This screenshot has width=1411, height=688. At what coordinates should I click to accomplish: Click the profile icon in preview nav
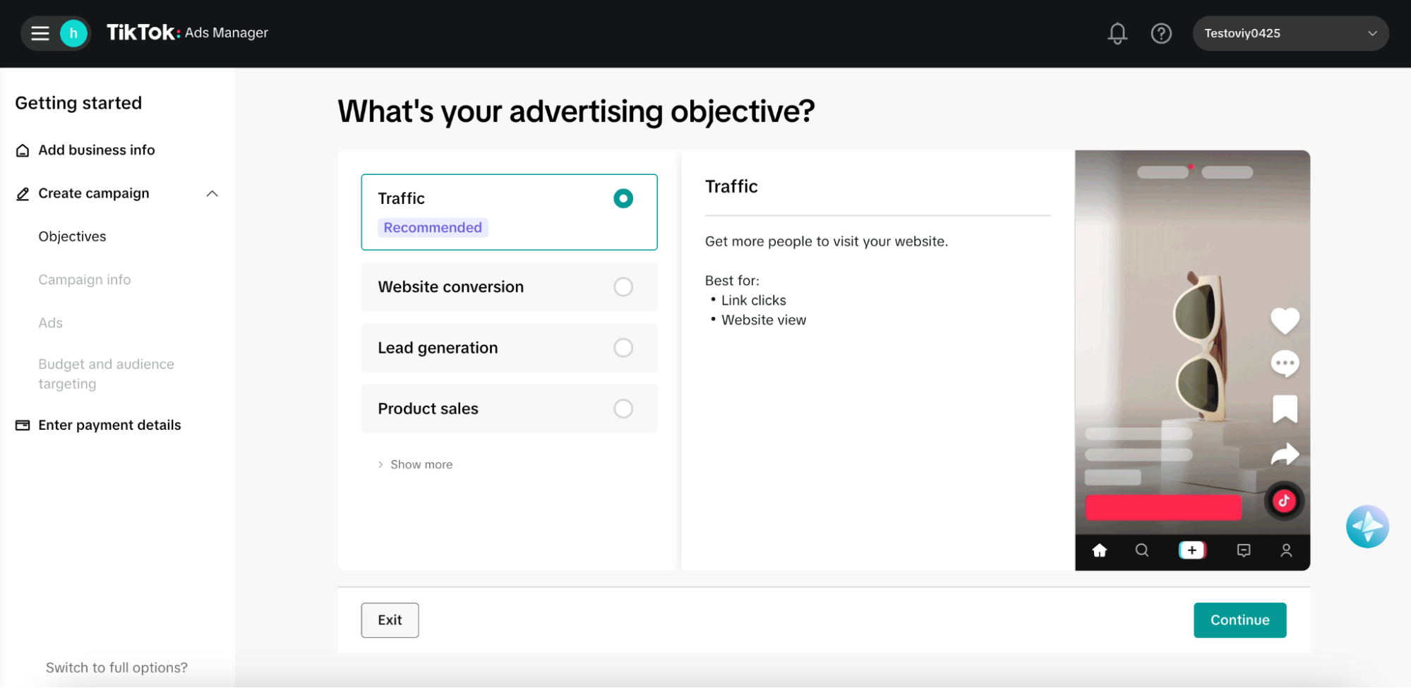point(1286,550)
